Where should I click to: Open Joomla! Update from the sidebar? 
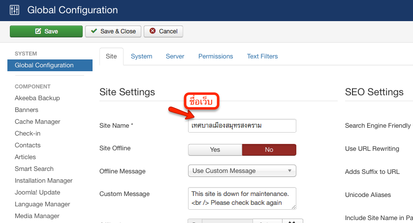37,193
